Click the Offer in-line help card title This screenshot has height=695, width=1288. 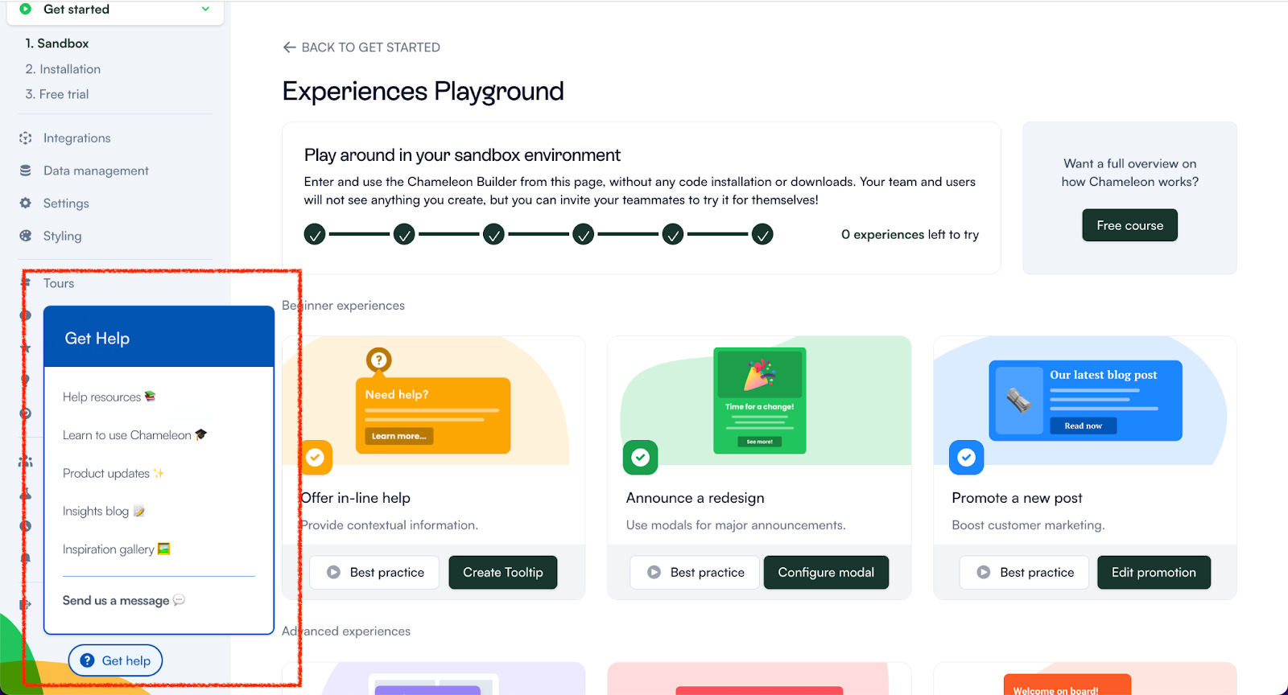click(x=356, y=498)
